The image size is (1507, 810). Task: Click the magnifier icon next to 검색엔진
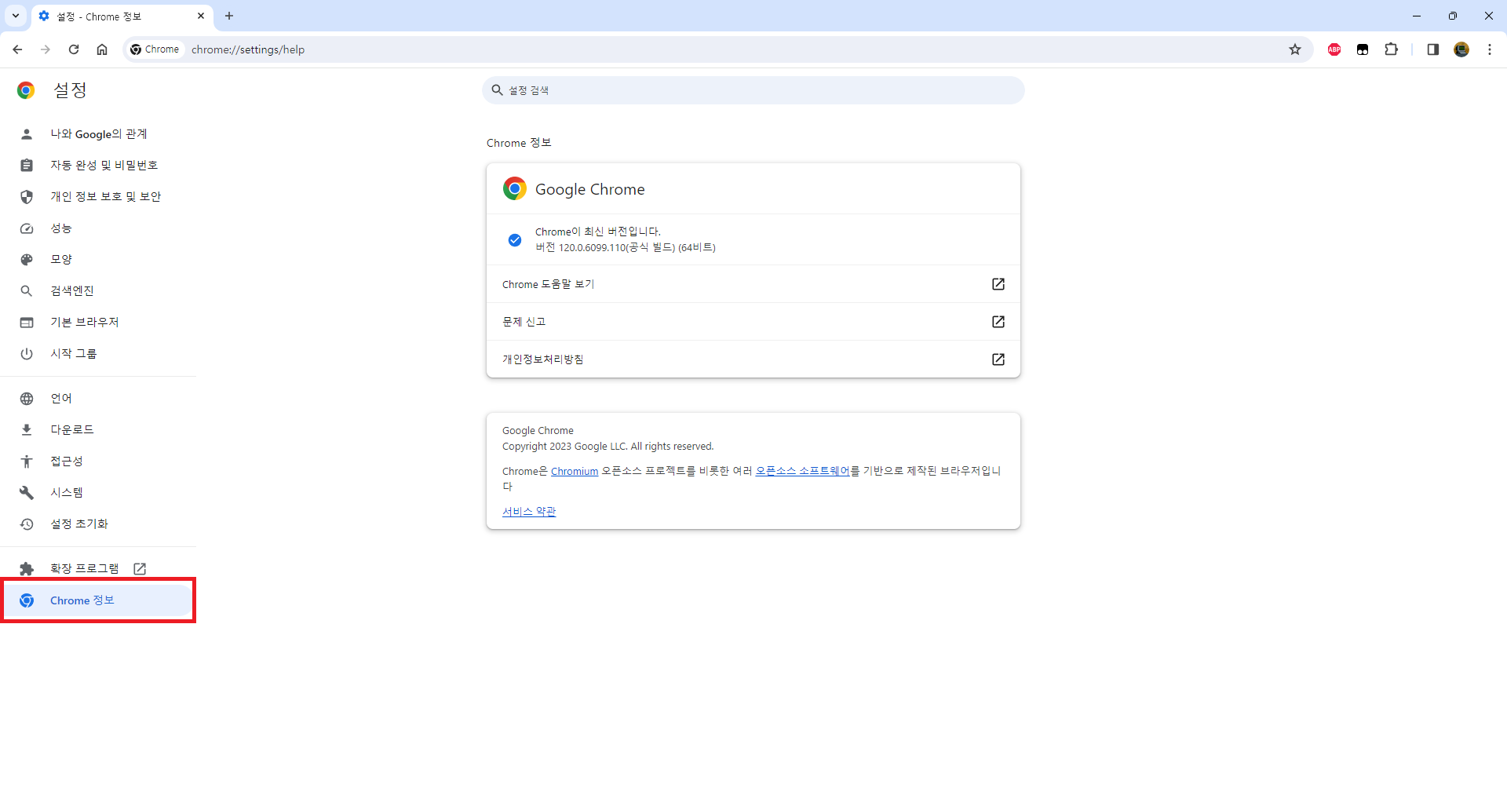27,291
